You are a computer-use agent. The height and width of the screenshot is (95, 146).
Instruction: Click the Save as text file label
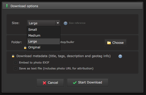point(56,68)
